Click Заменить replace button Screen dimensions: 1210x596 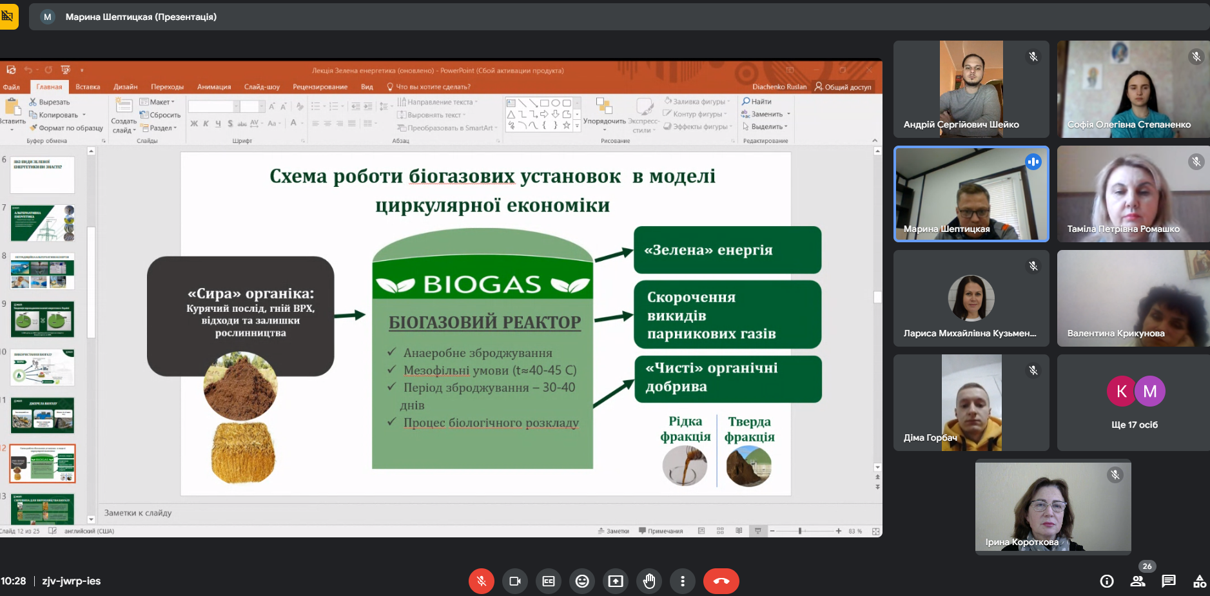[x=765, y=114]
